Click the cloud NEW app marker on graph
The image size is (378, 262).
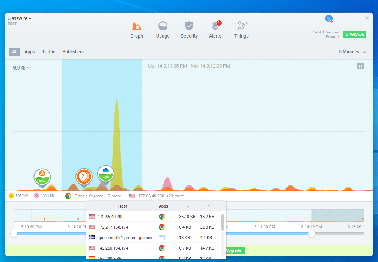coord(105,174)
